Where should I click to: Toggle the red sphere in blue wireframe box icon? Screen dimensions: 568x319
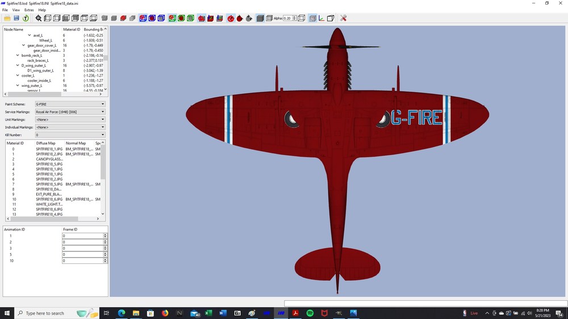(143, 18)
